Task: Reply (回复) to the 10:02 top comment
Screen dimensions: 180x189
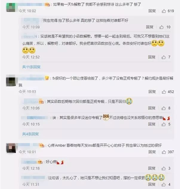Action: 152,11
